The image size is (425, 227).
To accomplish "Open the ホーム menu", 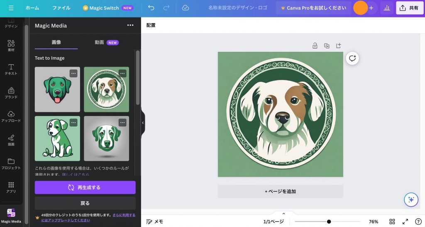I will point(32,8).
